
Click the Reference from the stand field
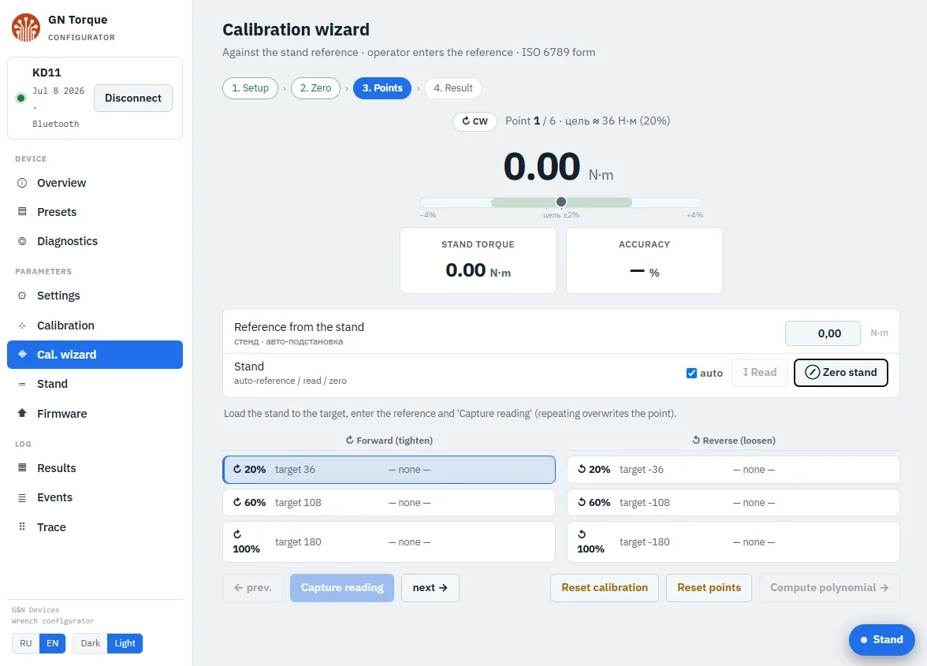822,333
